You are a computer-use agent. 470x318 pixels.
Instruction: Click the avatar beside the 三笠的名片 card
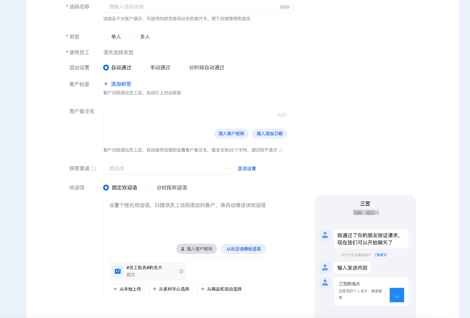[x=325, y=283]
